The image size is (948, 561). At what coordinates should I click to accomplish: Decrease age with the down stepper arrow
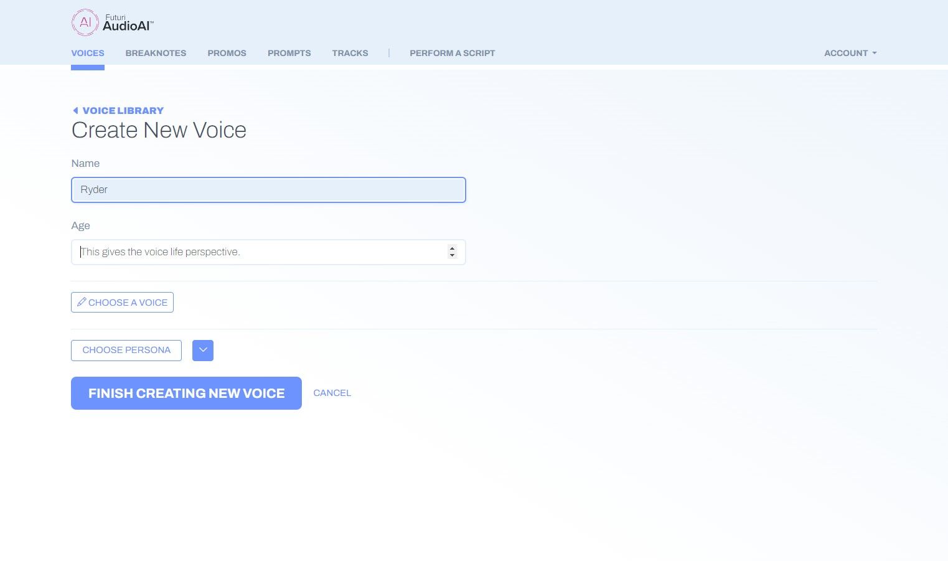coord(452,255)
